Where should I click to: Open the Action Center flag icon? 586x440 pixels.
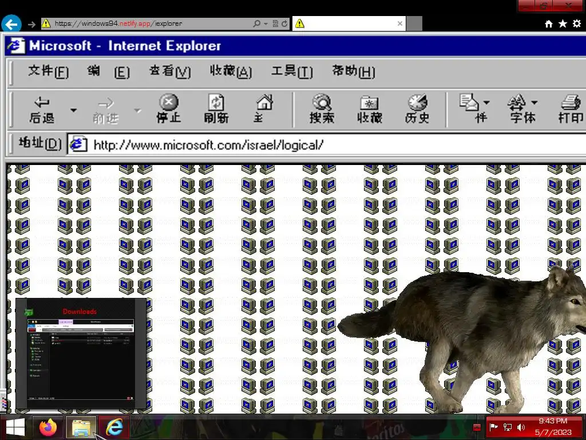click(493, 427)
